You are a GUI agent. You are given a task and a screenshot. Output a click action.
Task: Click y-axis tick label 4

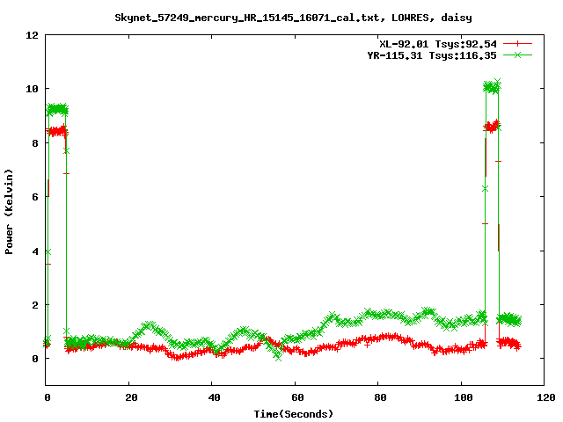click(35, 251)
